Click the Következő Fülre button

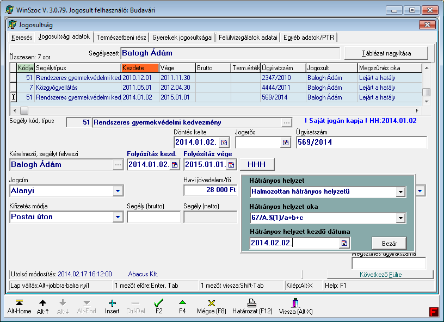[x=380, y=275]
